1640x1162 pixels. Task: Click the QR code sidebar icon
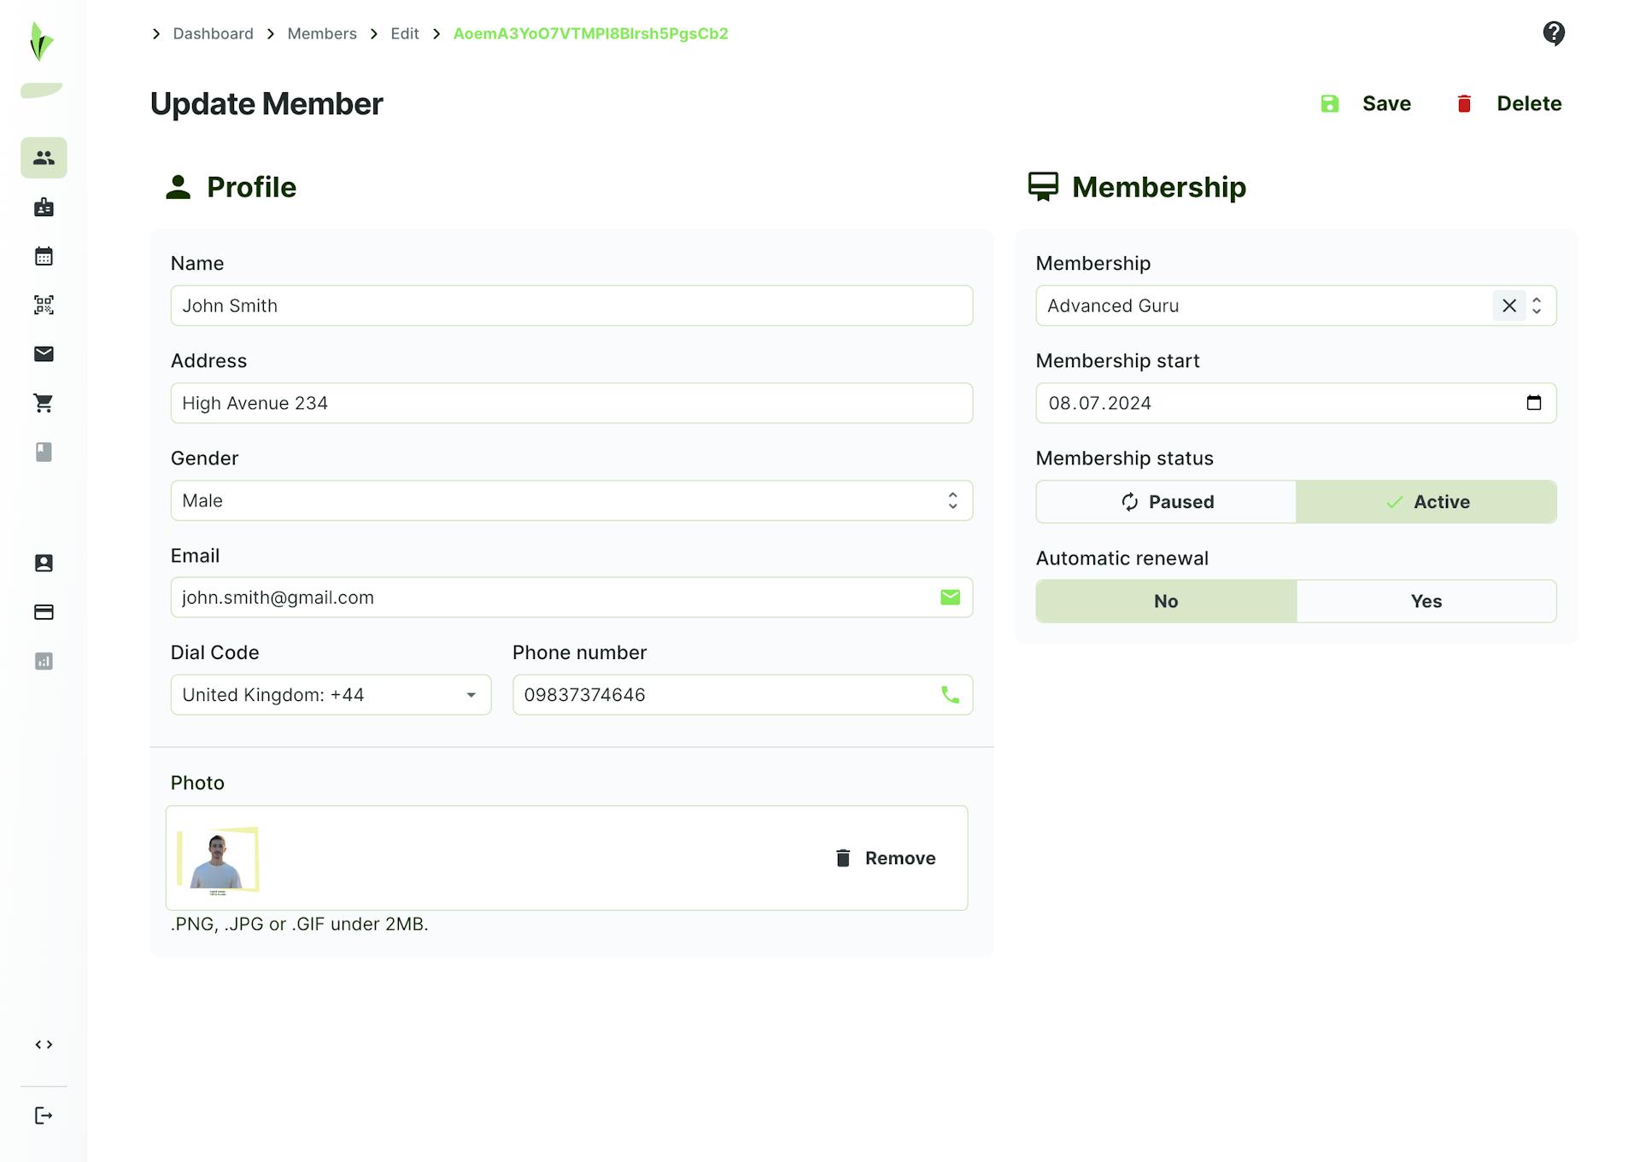[x=44, y=304]
